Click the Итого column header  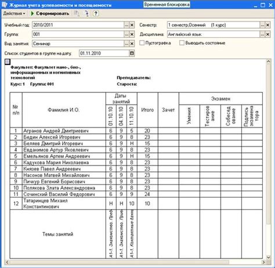(x=147, y=110)
